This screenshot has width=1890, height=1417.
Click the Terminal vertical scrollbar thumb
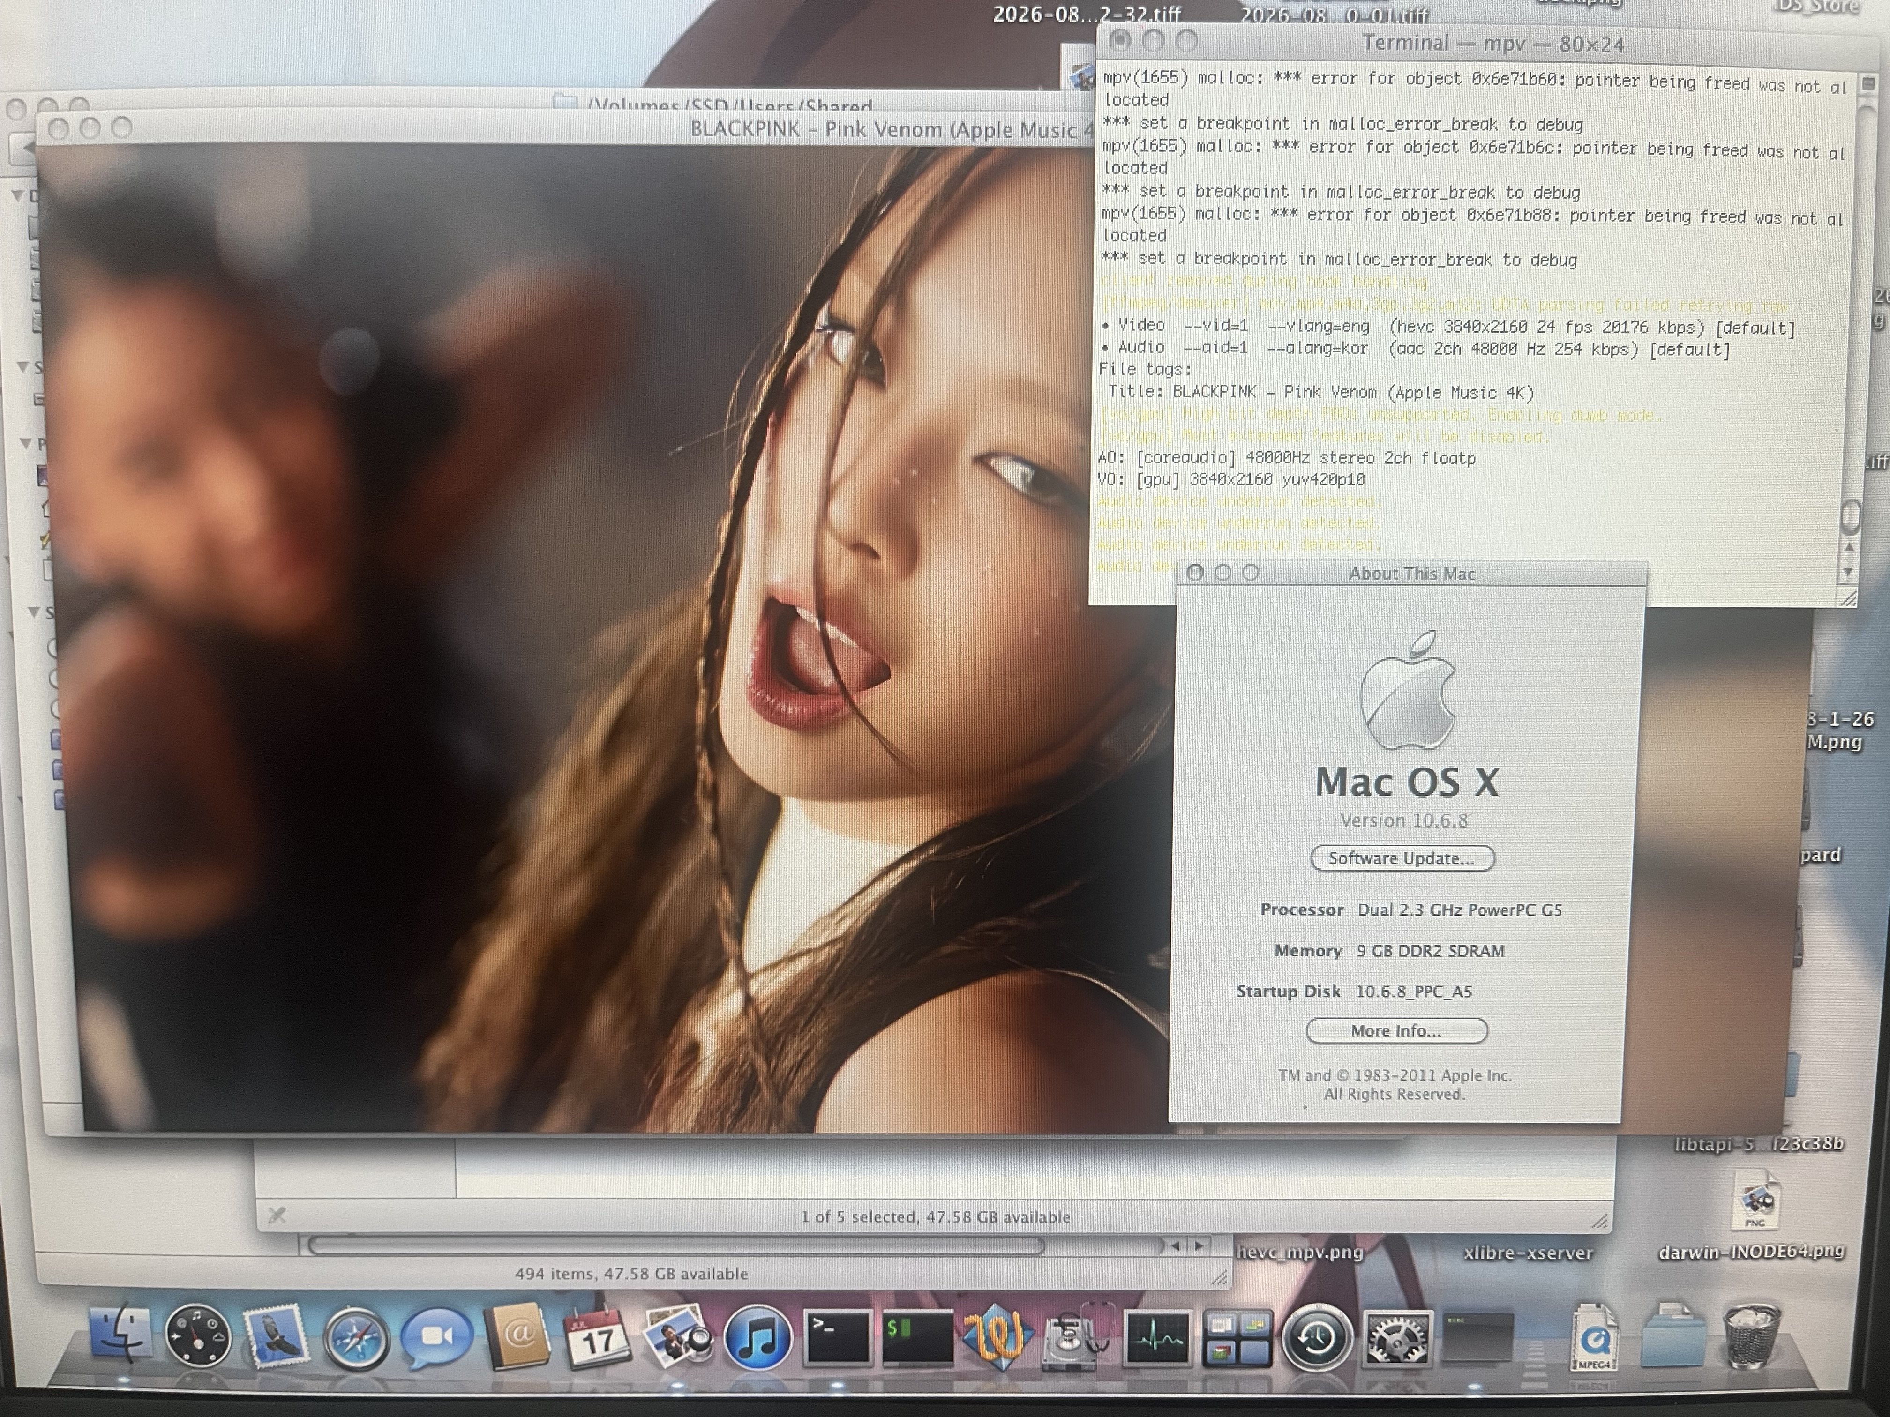point(1851,516)
